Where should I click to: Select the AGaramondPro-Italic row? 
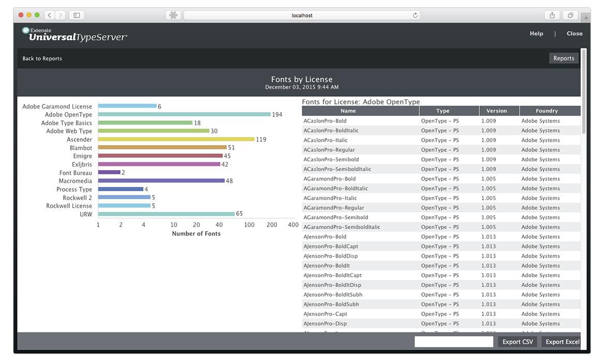click(441, 198)
